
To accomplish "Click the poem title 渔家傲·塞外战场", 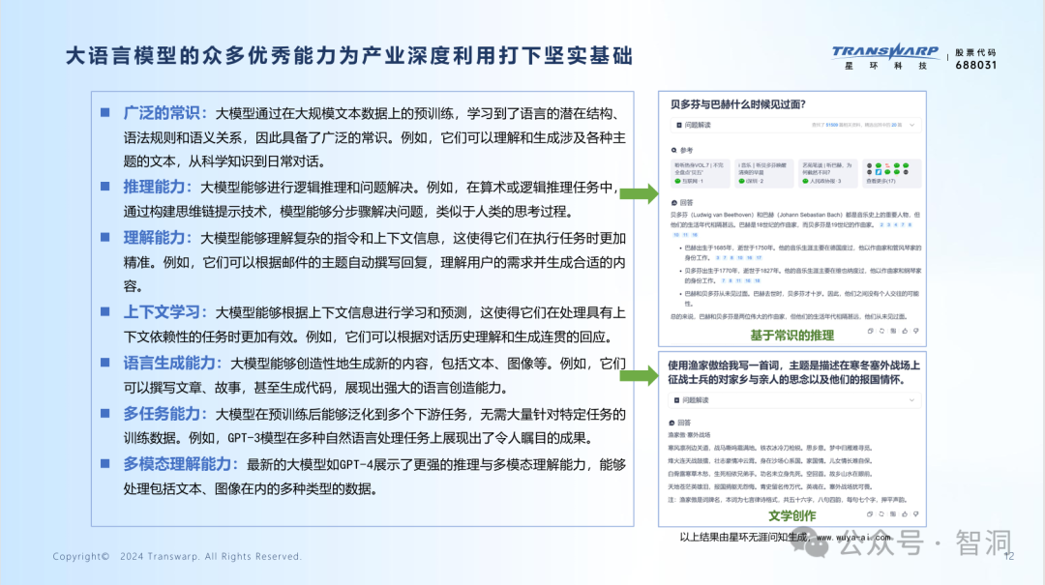I will [689, 435].
